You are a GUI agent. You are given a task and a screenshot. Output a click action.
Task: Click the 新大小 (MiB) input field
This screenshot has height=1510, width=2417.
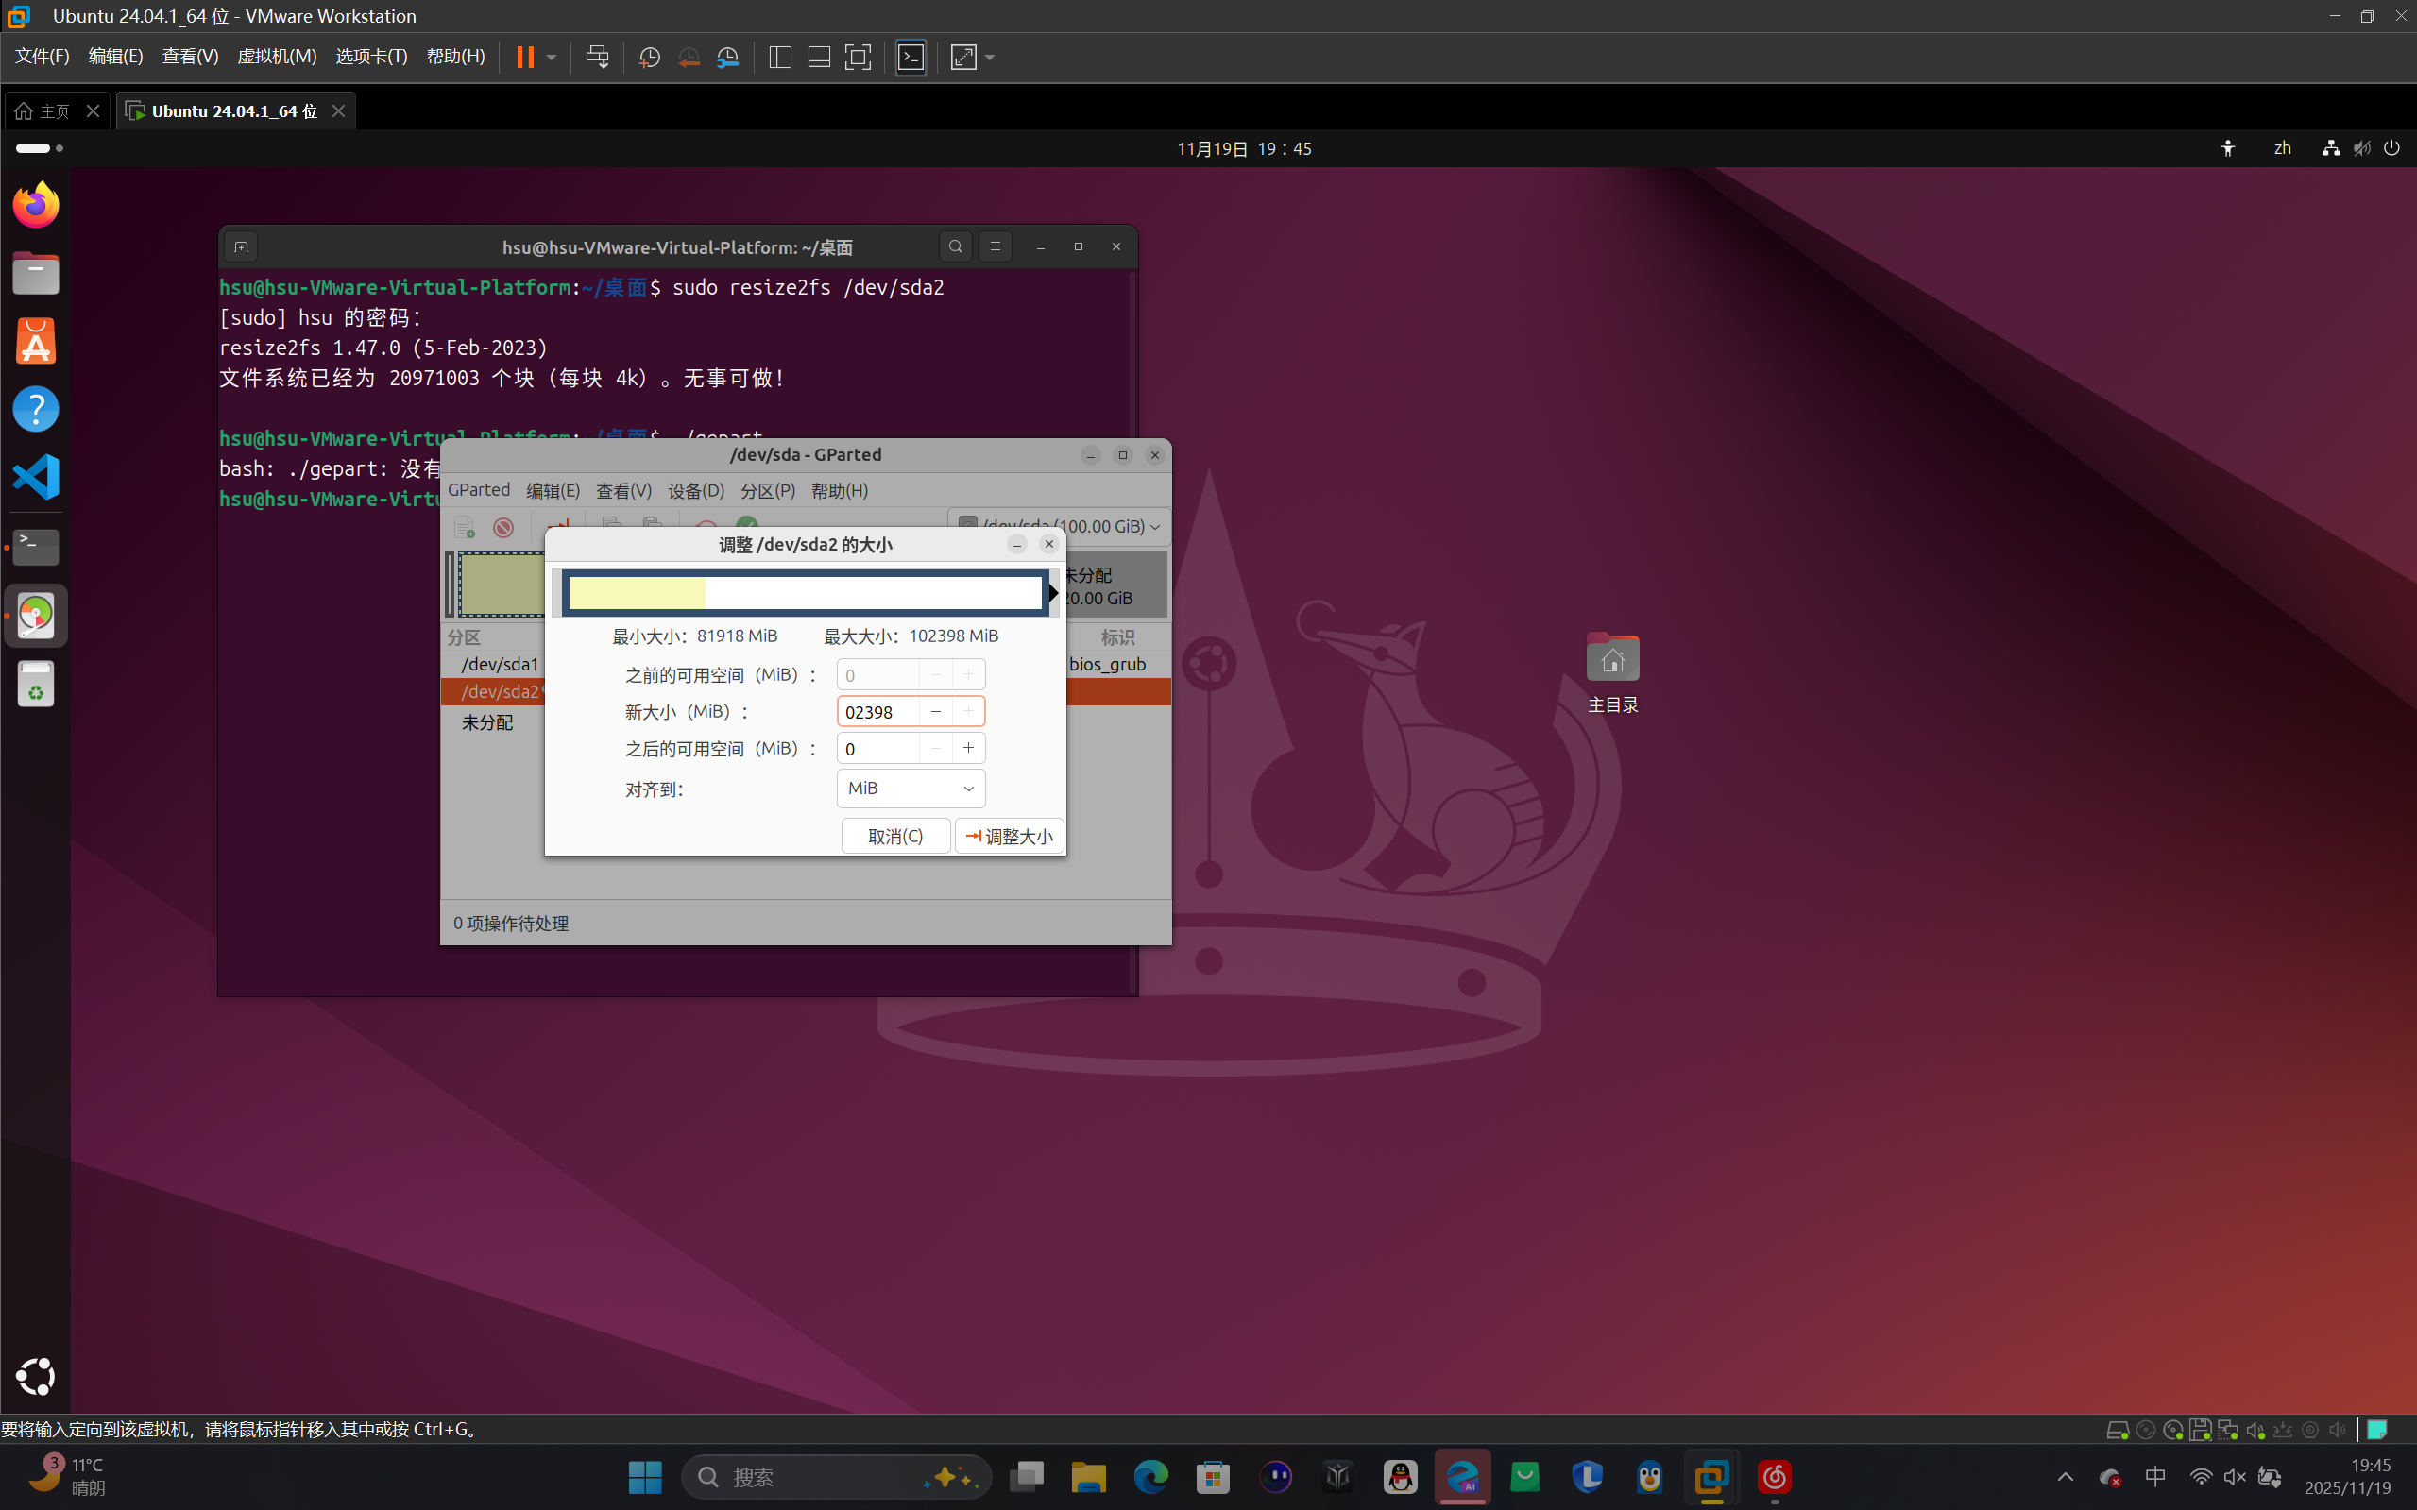(877, 712)
